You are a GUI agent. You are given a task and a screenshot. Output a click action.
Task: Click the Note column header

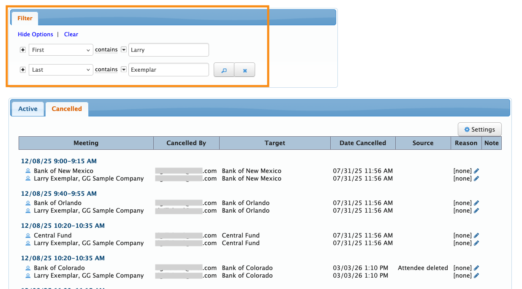click(492, 143)
